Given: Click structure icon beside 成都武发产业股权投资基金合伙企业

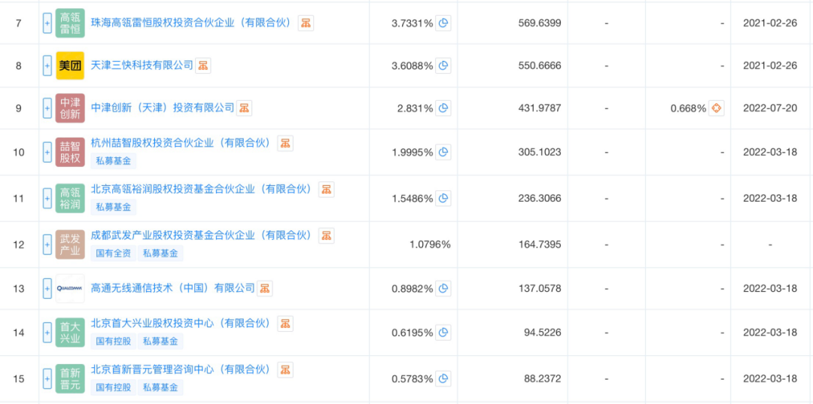Looking at the screenshot, I should (x=326, y=235).
